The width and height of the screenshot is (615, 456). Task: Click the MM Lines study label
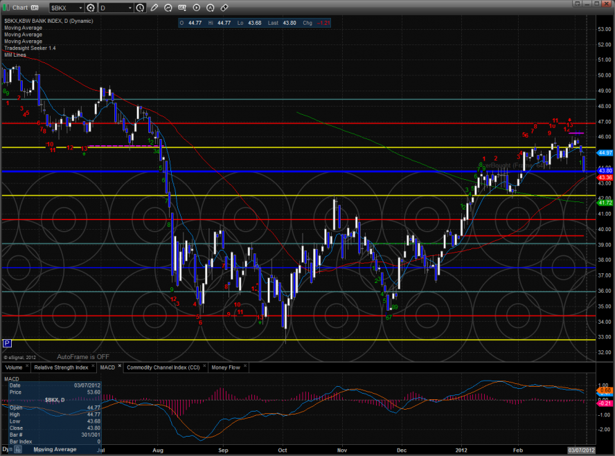pyautogui.click(x=15, y=55)
